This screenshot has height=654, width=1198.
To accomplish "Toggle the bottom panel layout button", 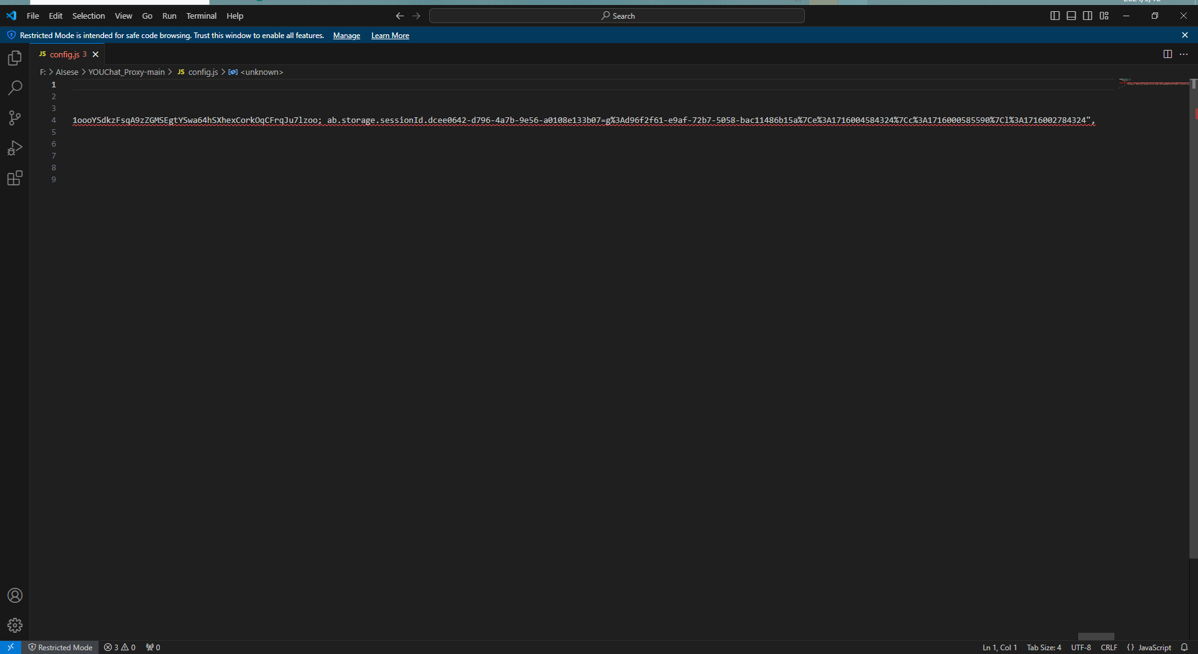I will point(1071,16).
